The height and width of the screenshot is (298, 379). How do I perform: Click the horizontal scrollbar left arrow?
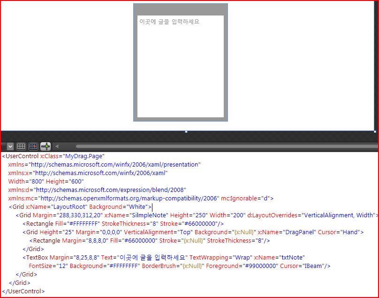(x=57, y=146)
